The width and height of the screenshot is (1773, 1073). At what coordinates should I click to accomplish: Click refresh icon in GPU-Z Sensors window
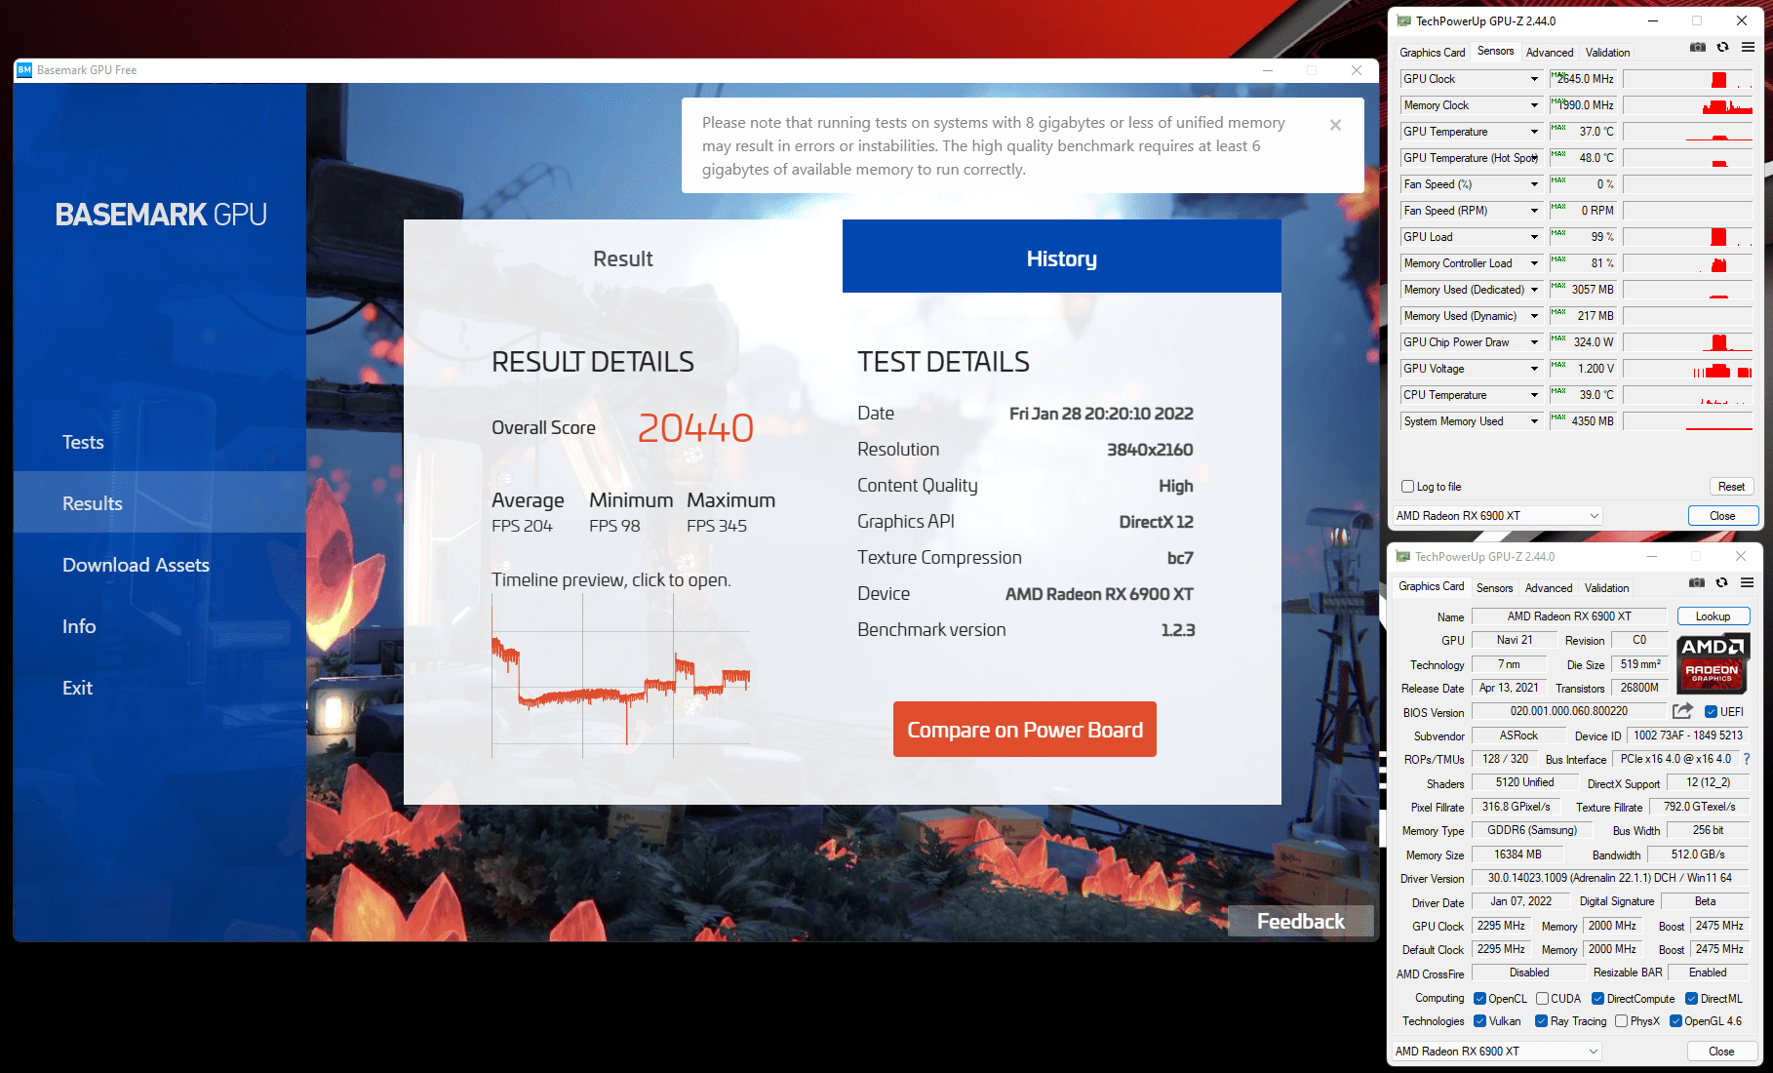[x=1723, y=47]
